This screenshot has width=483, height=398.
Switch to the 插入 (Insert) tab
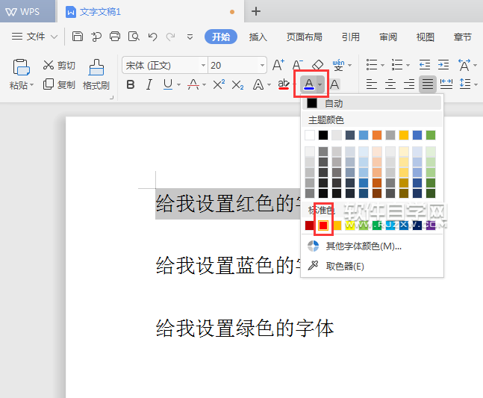pos(258,37)
